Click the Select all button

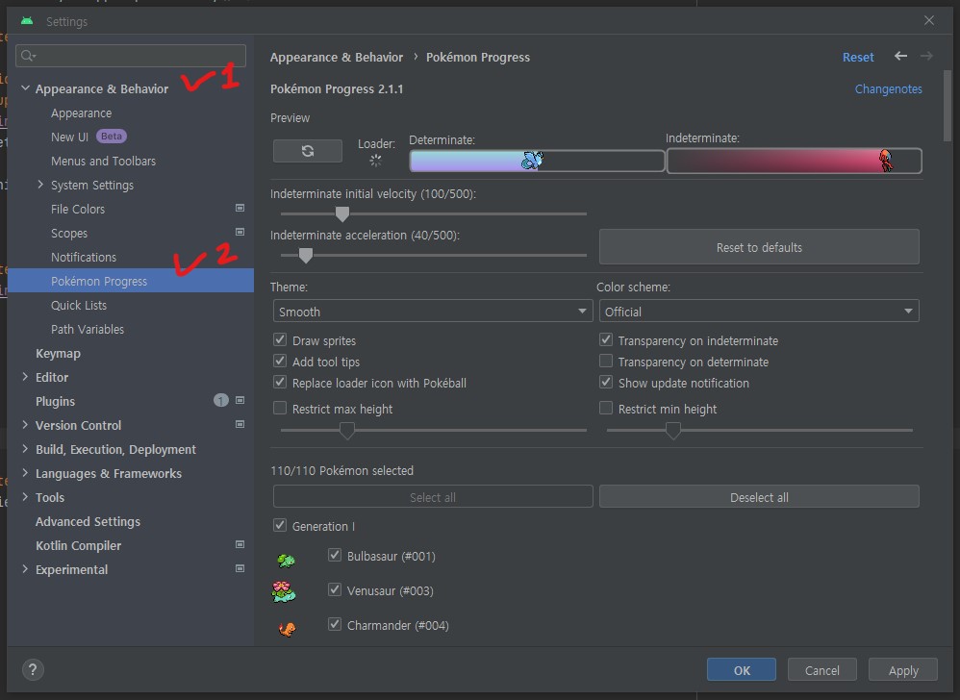click(x=433, y=497)
